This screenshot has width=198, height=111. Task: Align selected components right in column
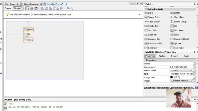pos(46,8)
